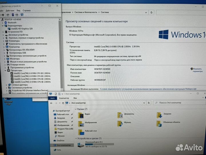This screenshot has width=206, height=155.
Task: Click the properties pane toolbar icon in Device Manager
Action: coord(8,15)
